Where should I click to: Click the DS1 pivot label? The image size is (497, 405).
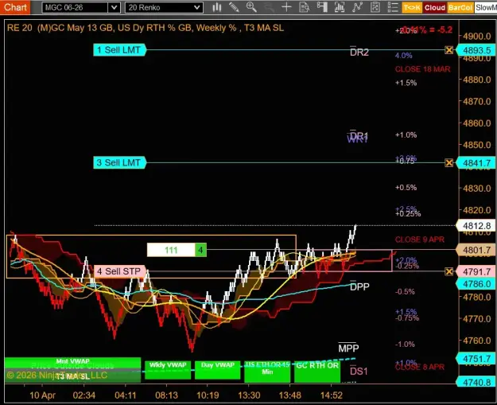(x=359, y=371)
